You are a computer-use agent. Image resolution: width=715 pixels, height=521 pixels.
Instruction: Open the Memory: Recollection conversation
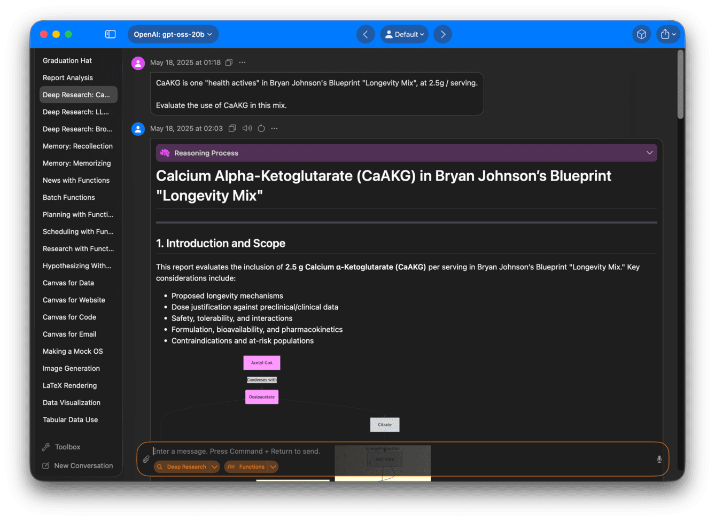[79, 146]
